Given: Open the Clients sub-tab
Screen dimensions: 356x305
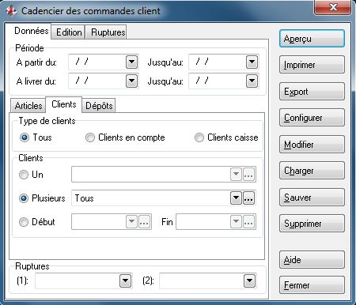Looking at the screenshot, I should pos(64,104).
